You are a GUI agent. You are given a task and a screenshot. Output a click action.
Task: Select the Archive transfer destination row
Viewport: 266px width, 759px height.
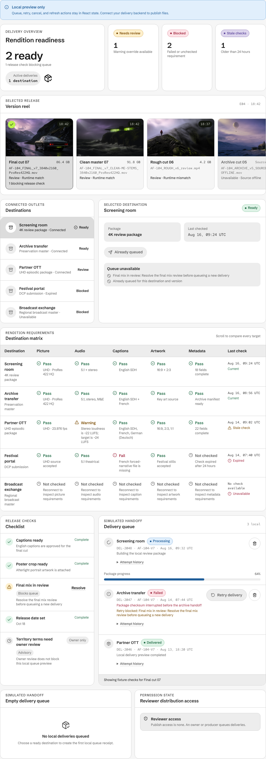tap(47, 249)
